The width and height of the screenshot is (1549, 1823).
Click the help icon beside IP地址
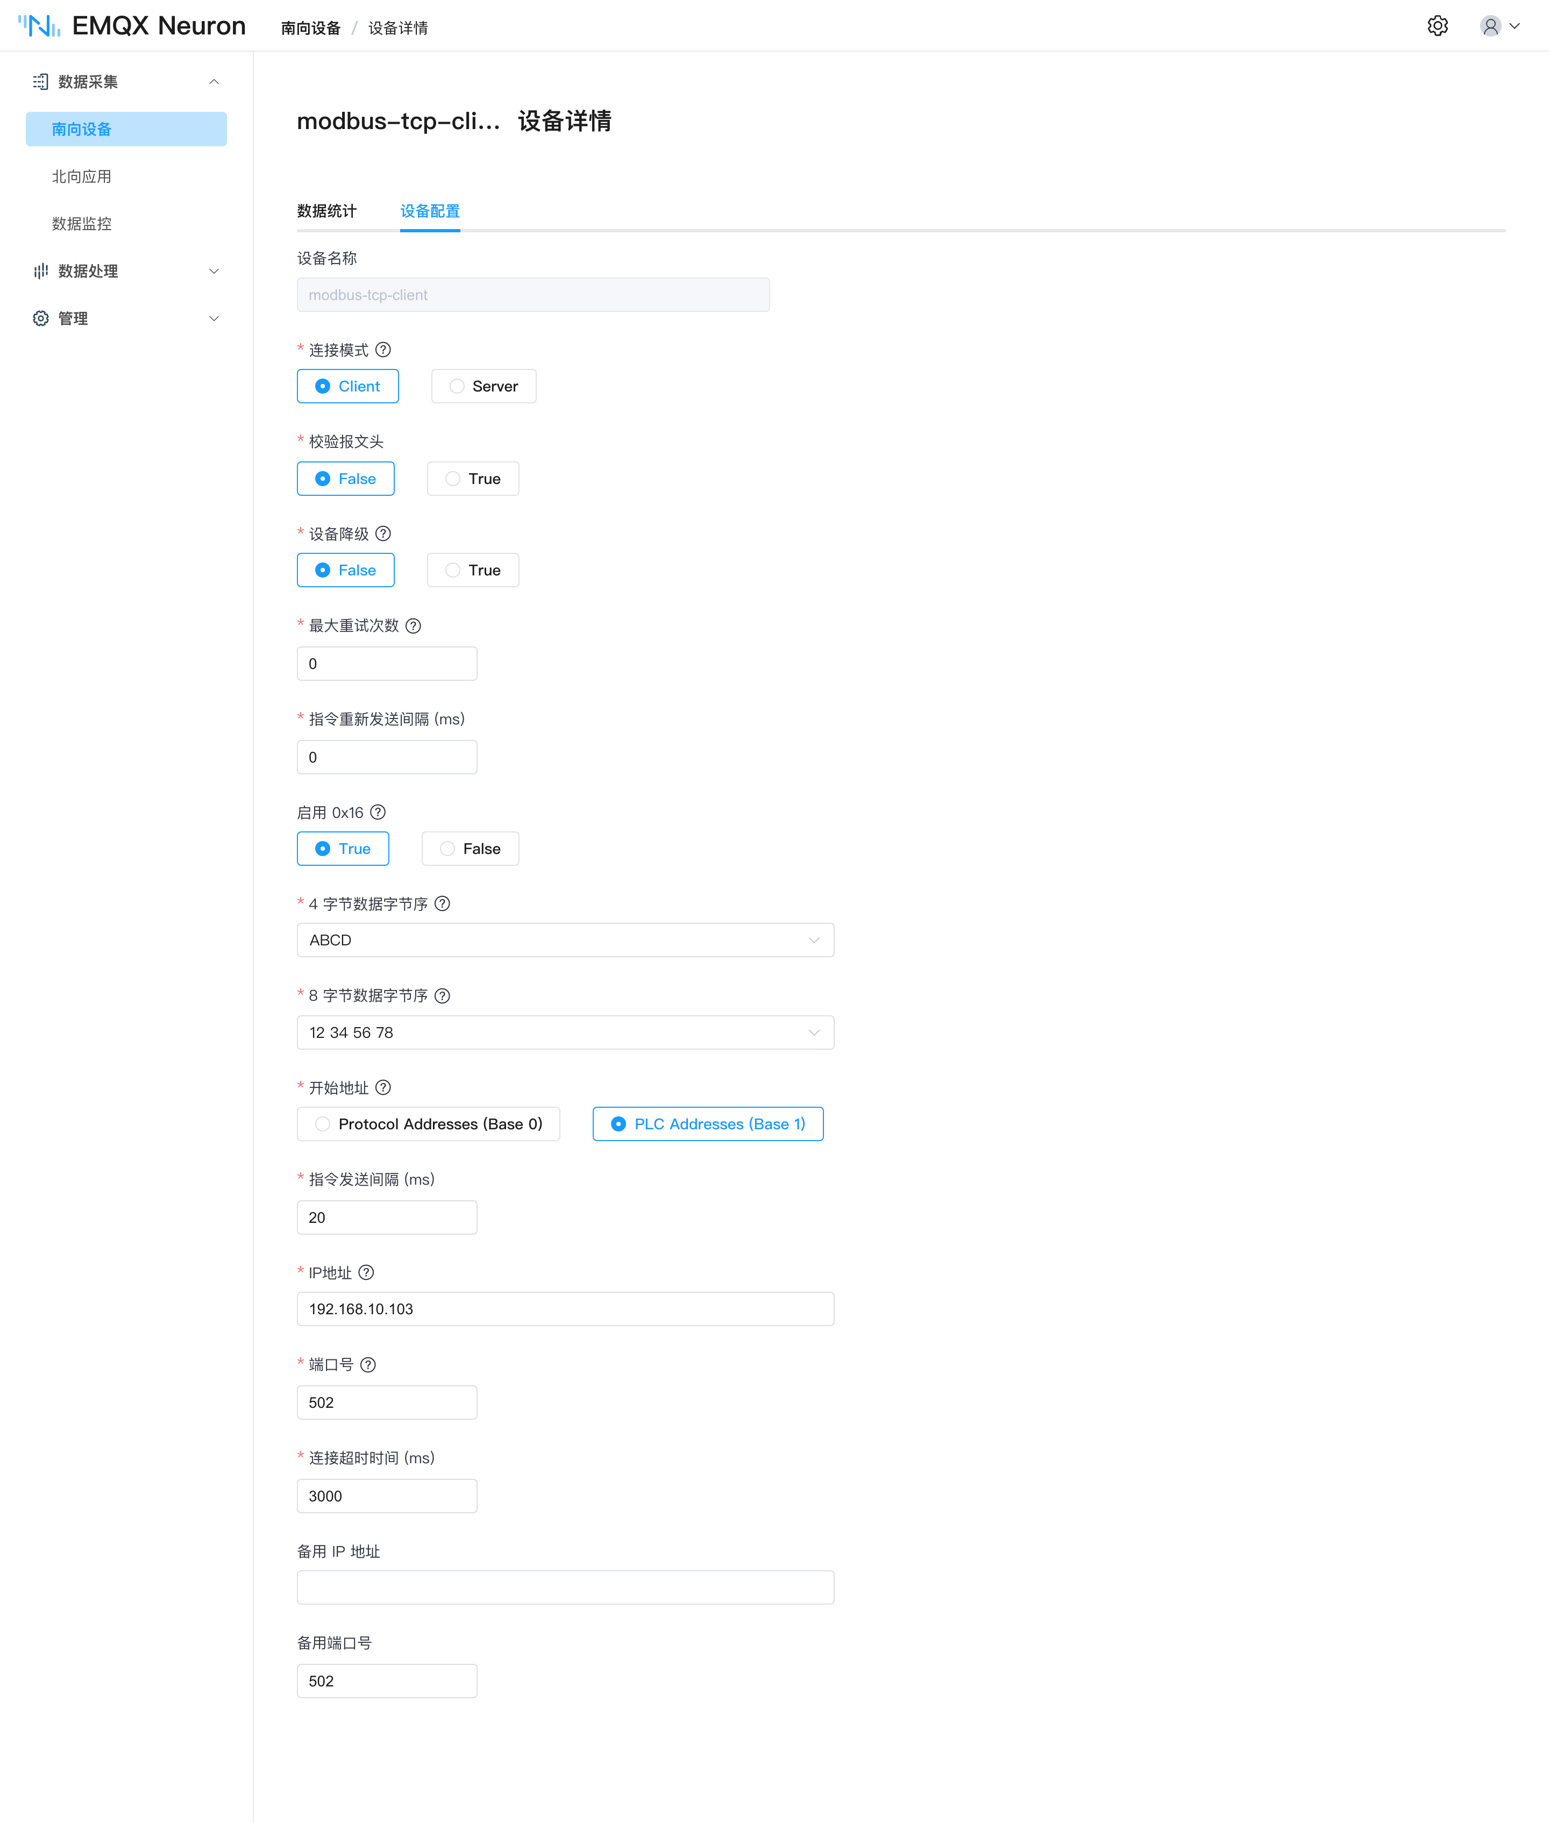pos(366,1272)
